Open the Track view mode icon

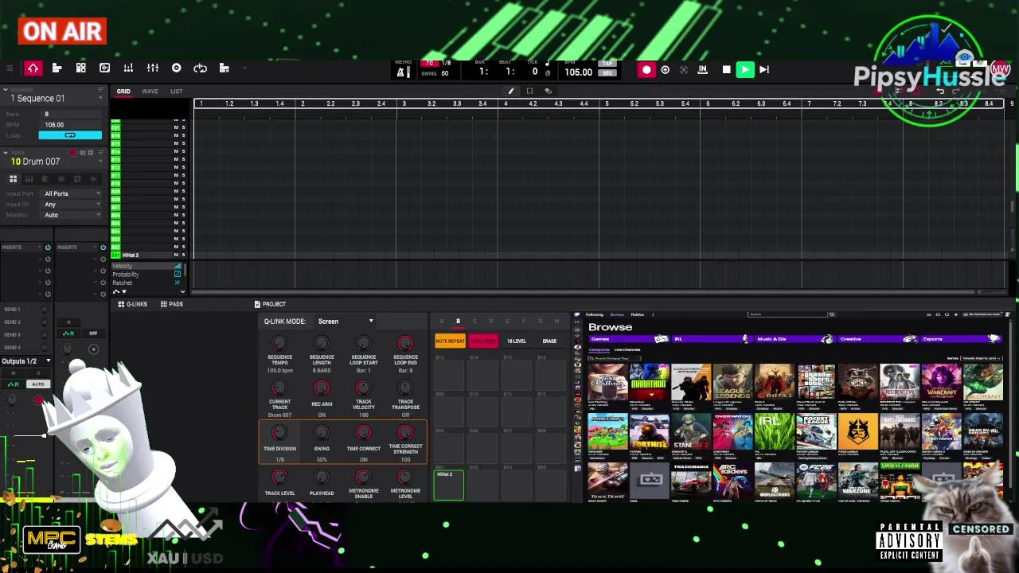click(57, 68)
